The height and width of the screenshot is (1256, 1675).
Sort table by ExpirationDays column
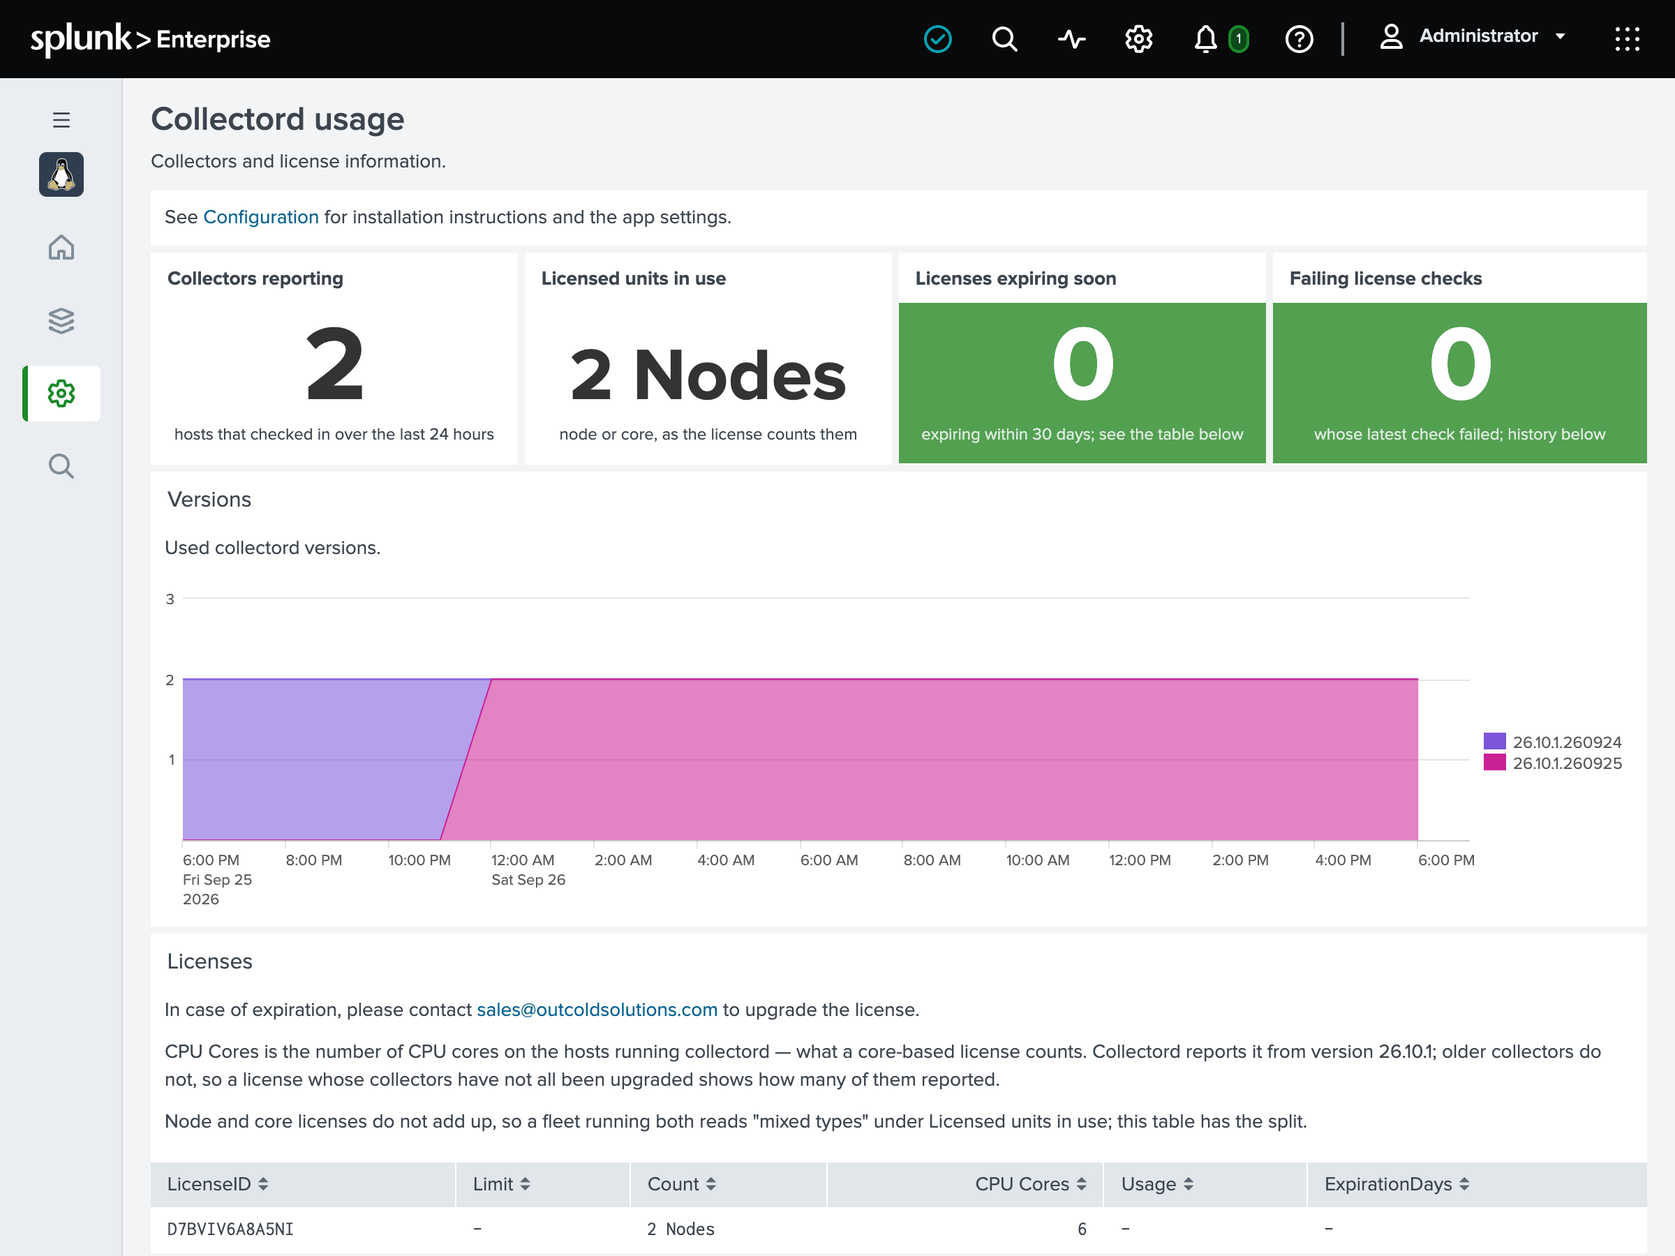coord(1397,1183)
